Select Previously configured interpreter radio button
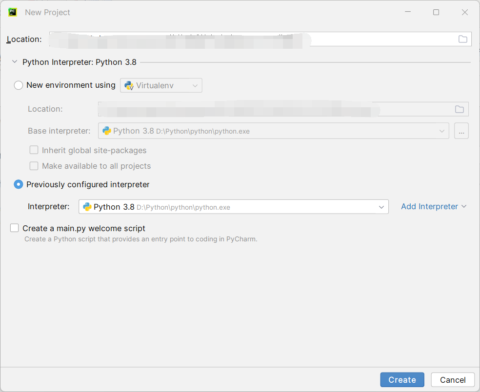The width and height of the screenshot is (480, 392). coord(19,184)
